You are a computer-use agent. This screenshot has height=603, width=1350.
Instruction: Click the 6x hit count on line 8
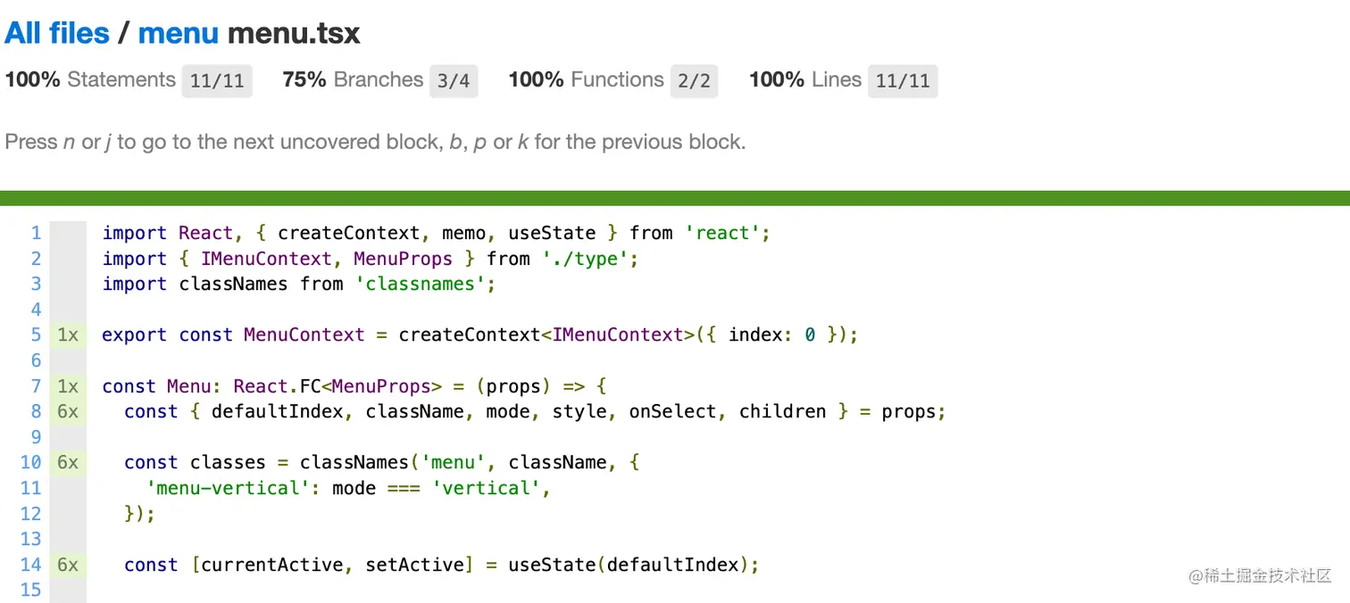[x=68, y=411]
